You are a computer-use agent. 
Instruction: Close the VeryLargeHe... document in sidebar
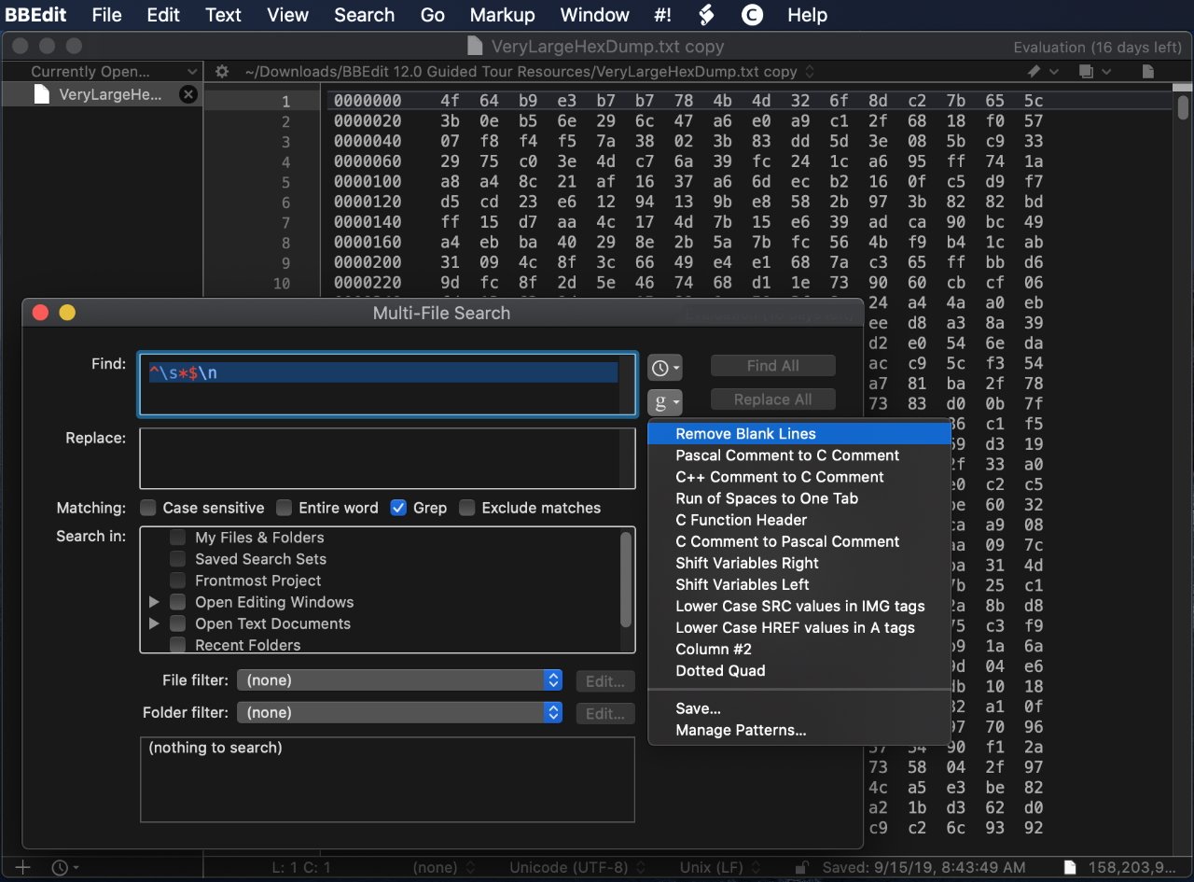[x=187, y=94]
